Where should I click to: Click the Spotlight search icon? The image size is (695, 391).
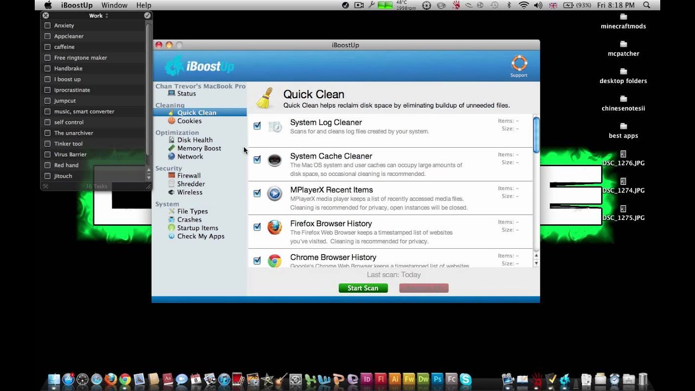pos(647,5)
